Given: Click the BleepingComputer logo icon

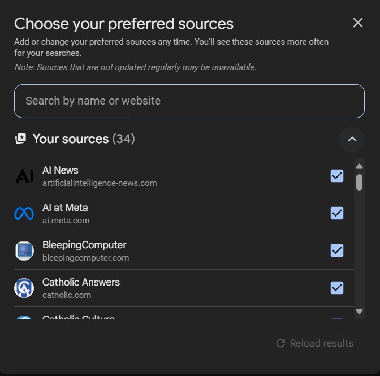Looking at the screenshot, I should click(24, 250).
